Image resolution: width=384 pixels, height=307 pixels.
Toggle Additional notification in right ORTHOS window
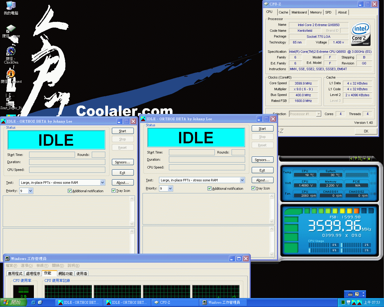point(209,188)
